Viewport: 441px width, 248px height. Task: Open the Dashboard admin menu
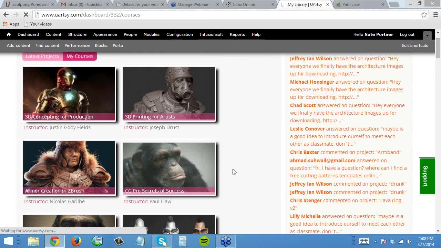tap(28, 34)
